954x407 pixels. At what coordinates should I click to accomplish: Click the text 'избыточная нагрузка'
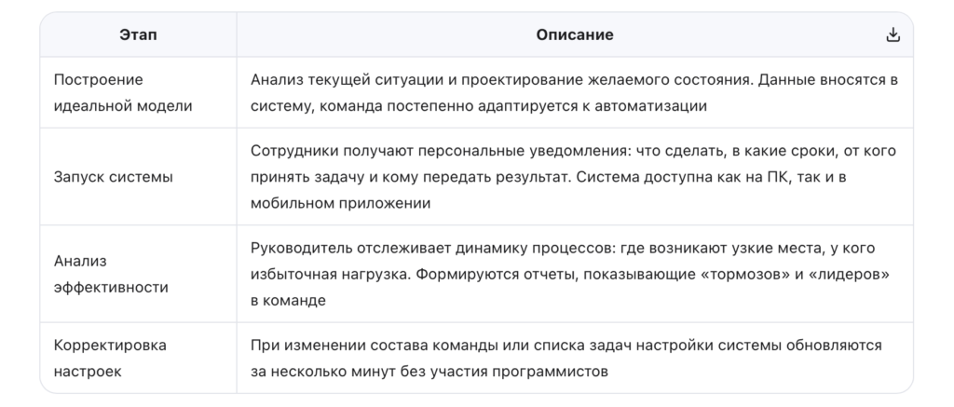tap(331, 275)
